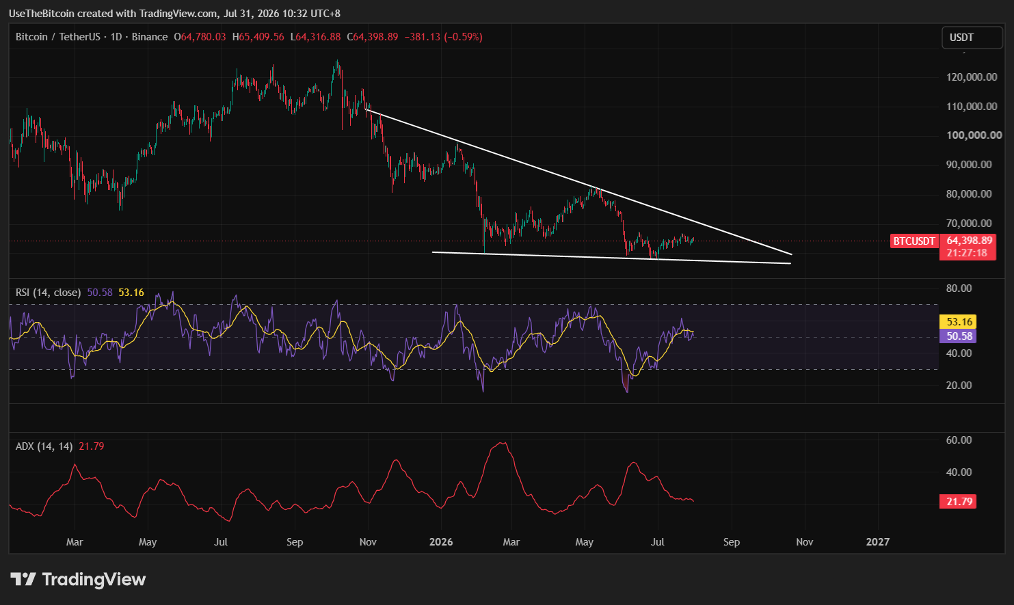Image resolution: width=1014 pixels, height=605 pixels.
Task: Click the countdown timer 21:27:18
Action: tap(967, 253)
